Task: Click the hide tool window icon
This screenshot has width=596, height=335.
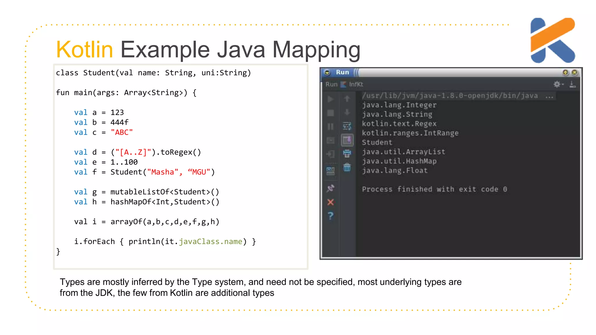Action: [572, 84]
